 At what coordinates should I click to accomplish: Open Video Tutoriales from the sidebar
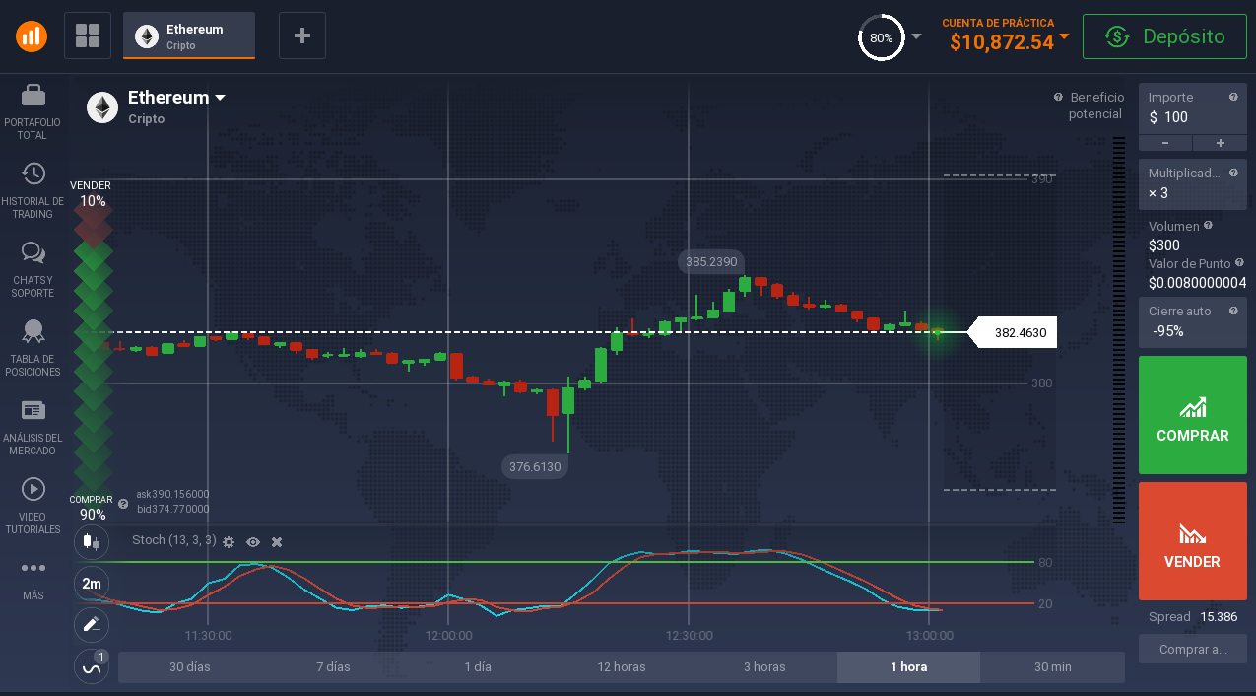click(33, 507)
